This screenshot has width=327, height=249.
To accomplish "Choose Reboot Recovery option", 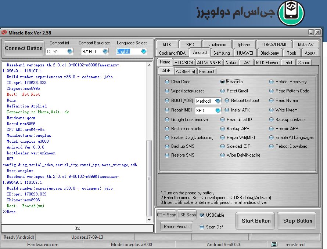I will click(271, 82).
